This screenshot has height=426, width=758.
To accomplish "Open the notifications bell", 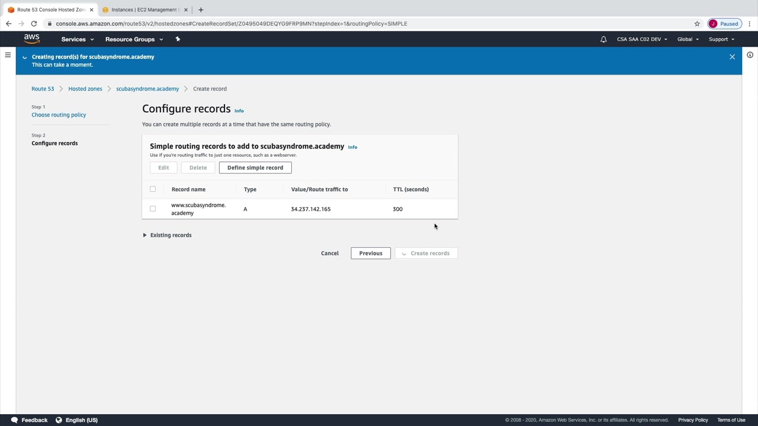I will [x=603, y=39].
